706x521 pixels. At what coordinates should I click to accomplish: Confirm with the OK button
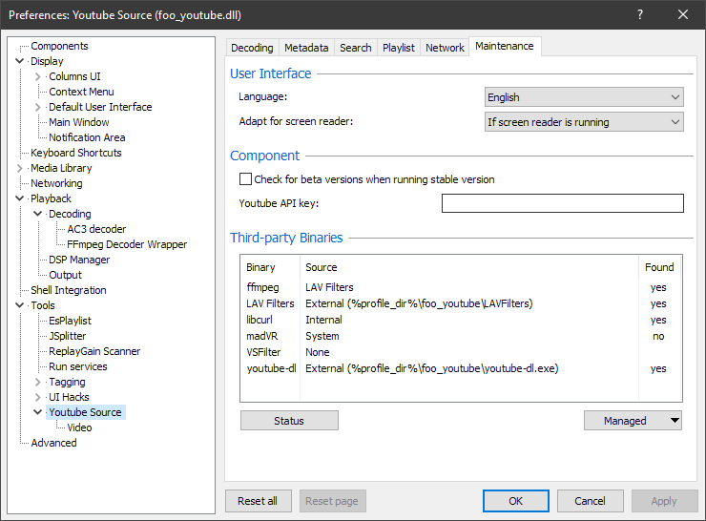[x=516, y=501]
